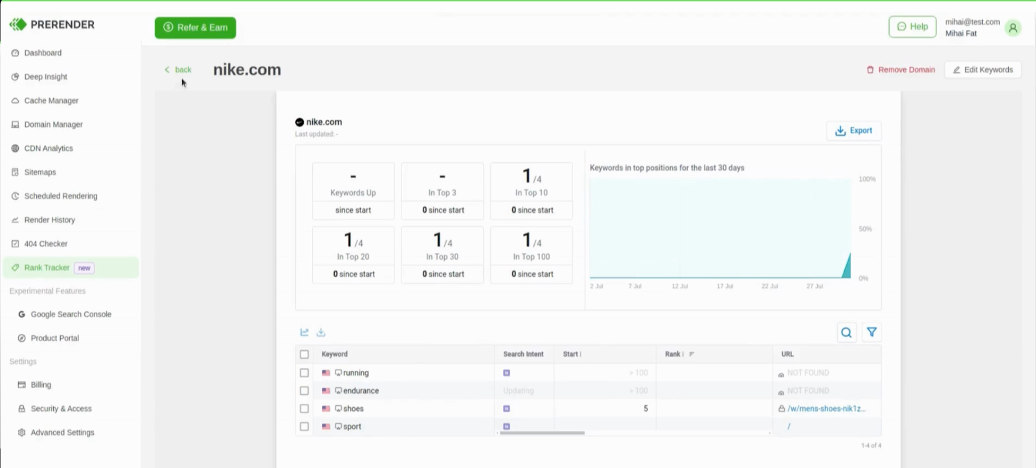Click the shoes row search intent badge
1036x468 pixels.
click(x=506, y=409)
